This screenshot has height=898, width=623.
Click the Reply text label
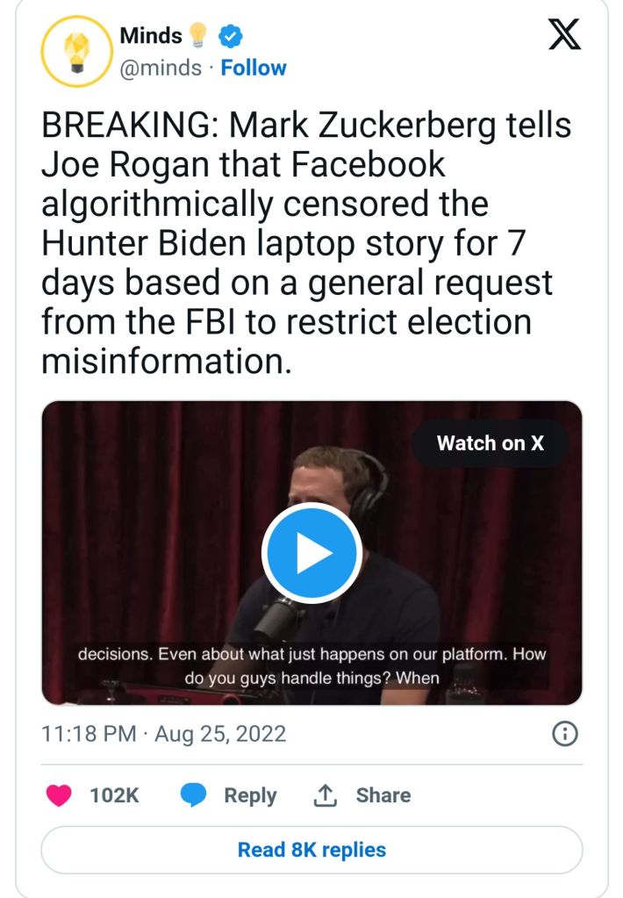coord(250,795)
